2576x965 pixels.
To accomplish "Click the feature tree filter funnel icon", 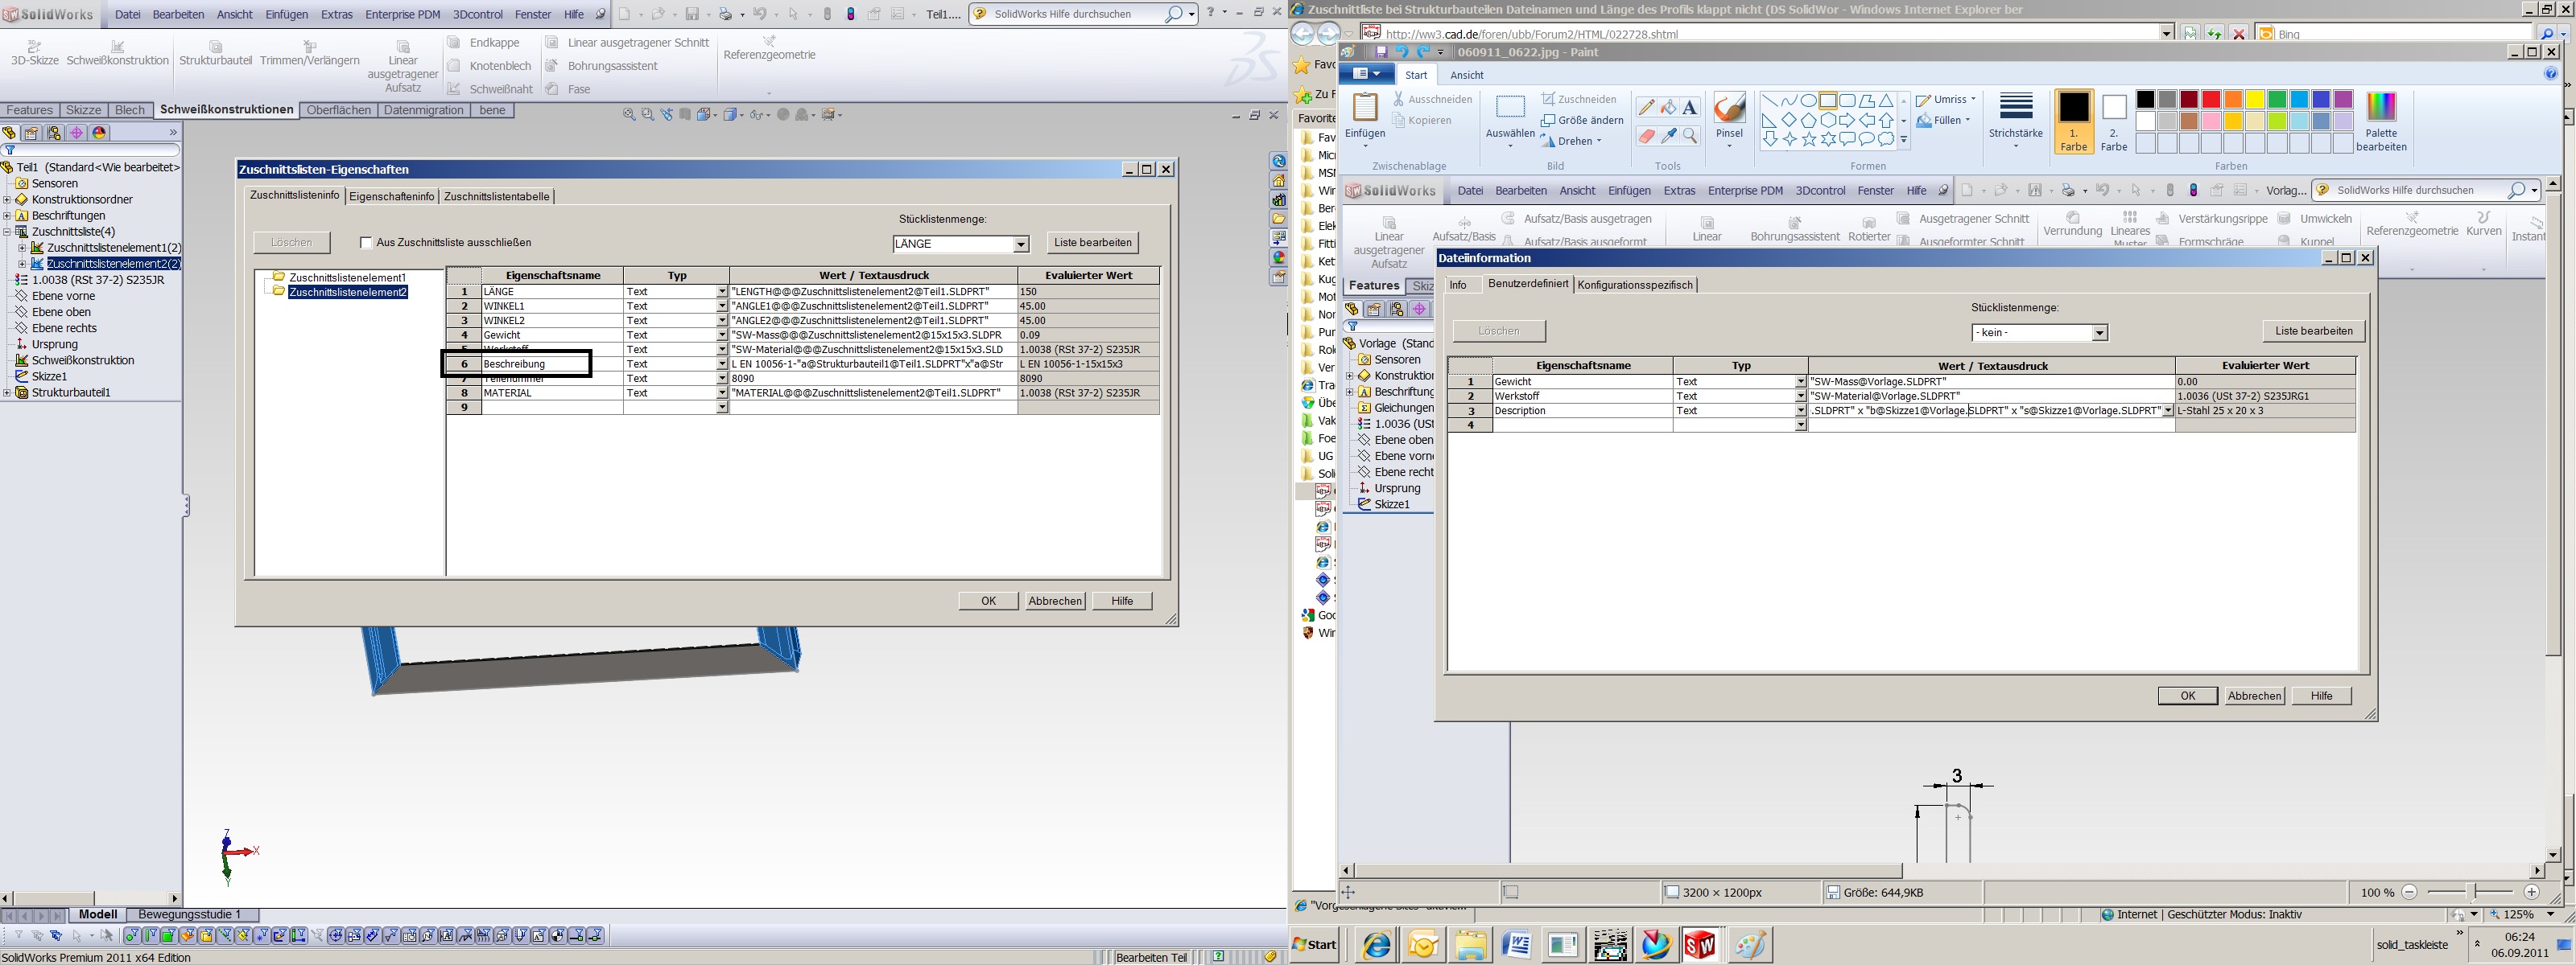I will [9, 151].
